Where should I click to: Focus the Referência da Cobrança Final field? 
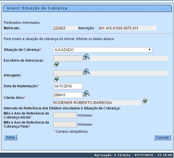click(x=65, y=124)
